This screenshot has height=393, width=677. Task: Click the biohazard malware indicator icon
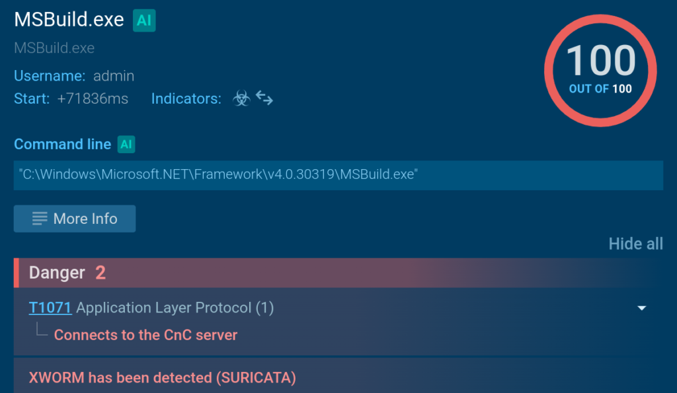tap(241, 99)
